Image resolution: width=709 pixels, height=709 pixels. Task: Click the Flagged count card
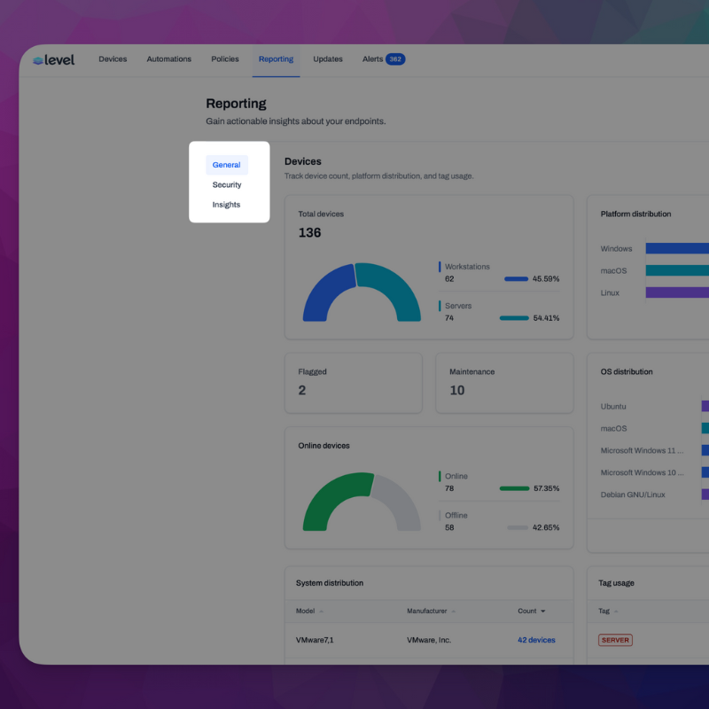[x=353, y=383]
